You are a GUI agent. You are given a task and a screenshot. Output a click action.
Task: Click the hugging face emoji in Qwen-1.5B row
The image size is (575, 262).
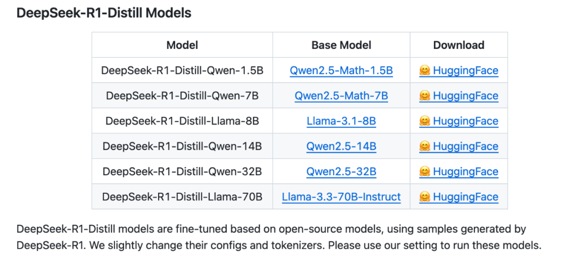[x=424, y=70]
